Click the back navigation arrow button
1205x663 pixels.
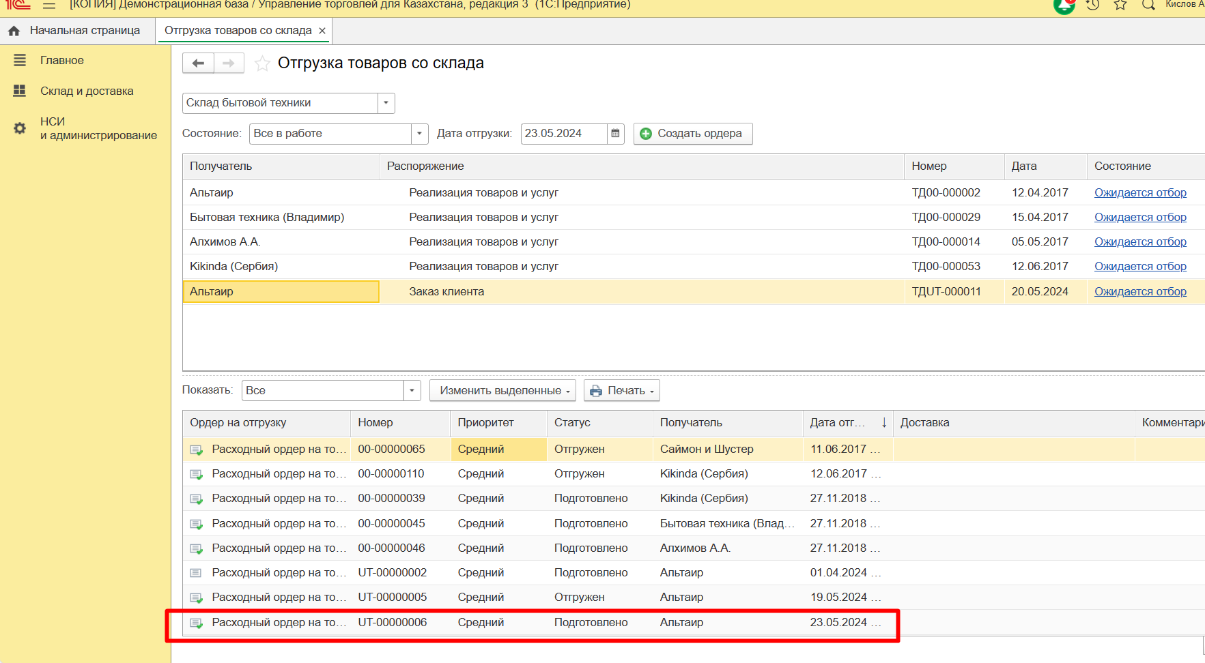point(198,63)
